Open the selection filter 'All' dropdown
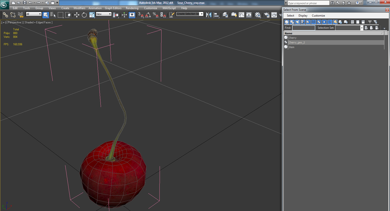 [x=34, y=14]
